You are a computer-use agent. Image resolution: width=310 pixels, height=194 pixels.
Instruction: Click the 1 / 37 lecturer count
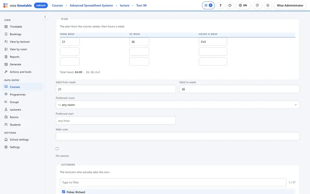292,182
